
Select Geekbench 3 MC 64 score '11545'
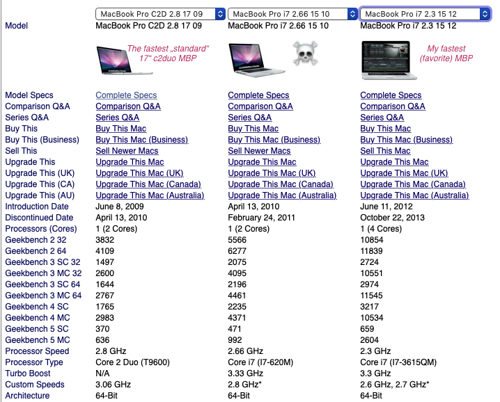tap(371, 296)
